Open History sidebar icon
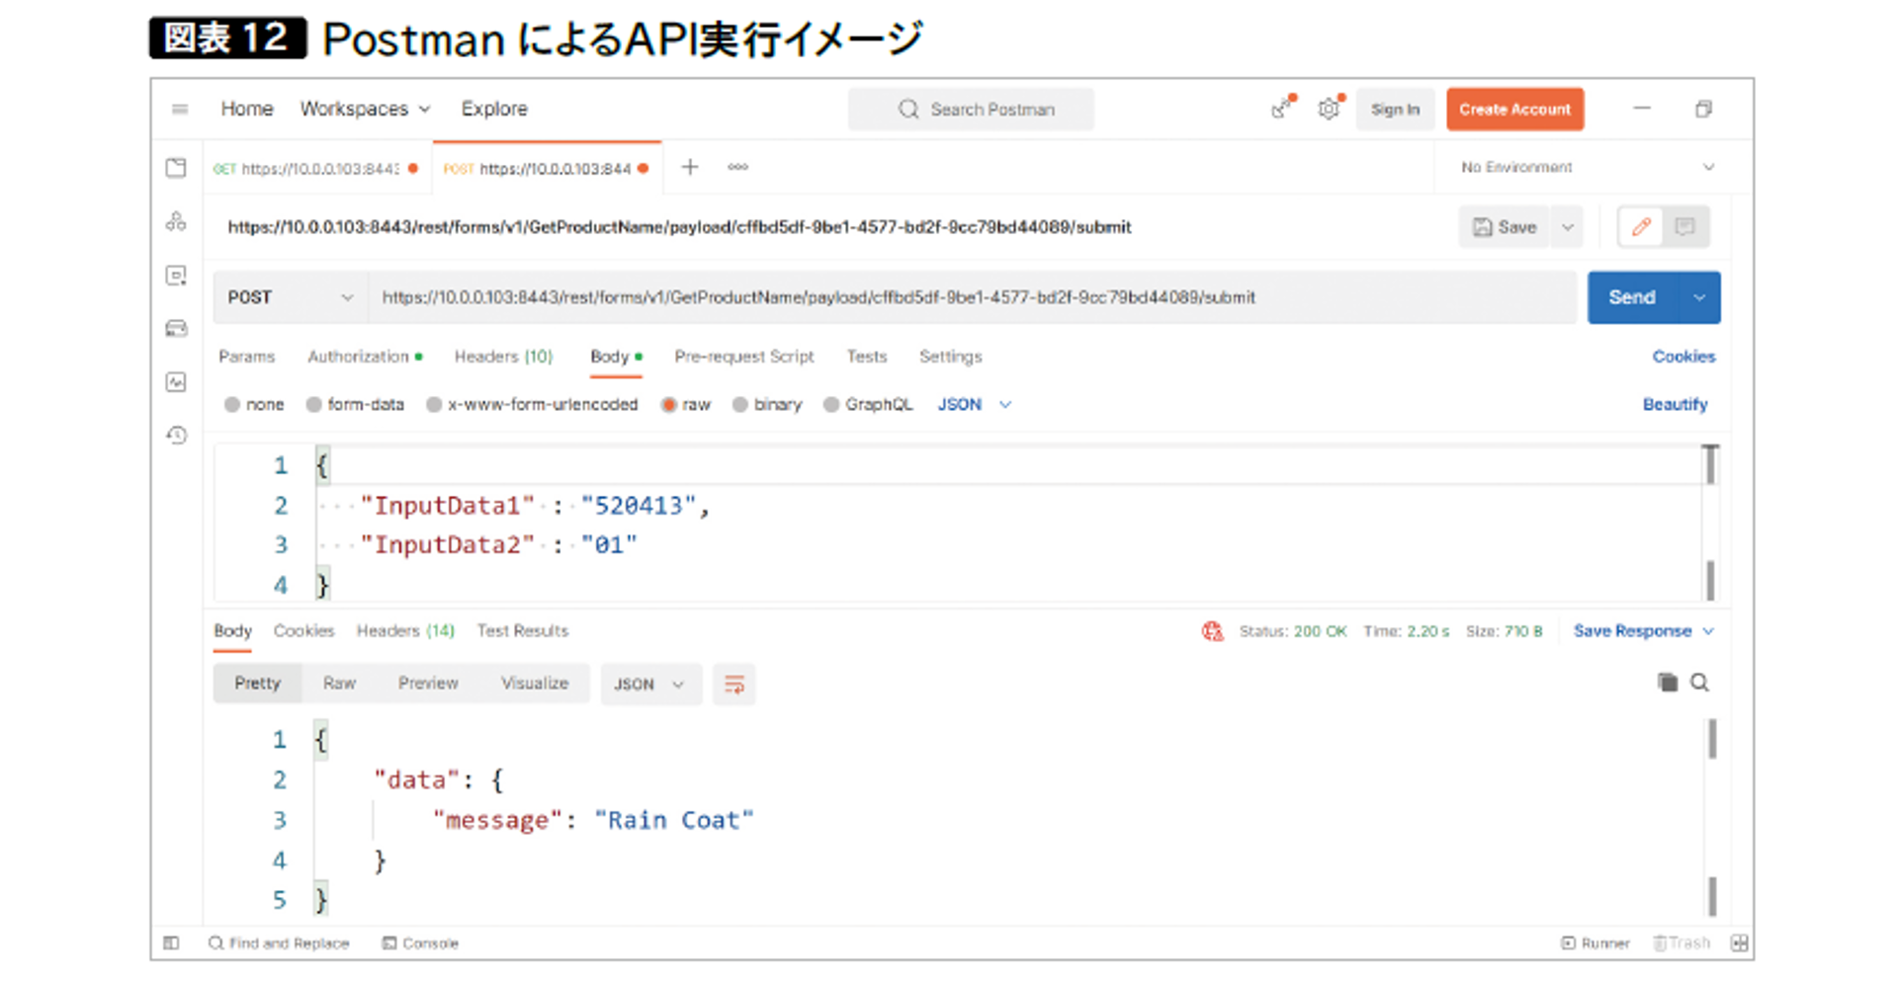 (176, 436)
